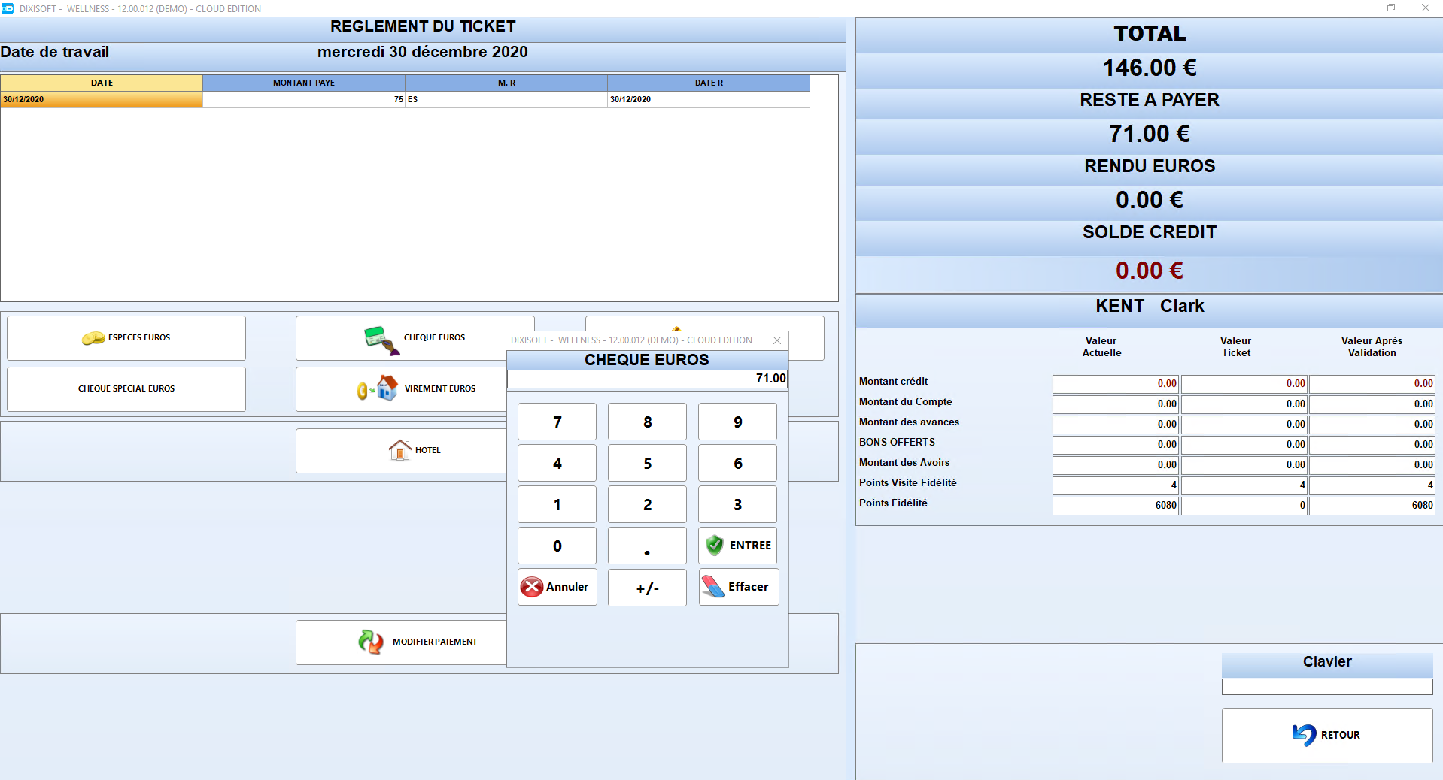The height and width of the screenshot is (780, 1443).
Task: Tap keypad digit 5
Action: pyautogui.click(x=647, y=464)
